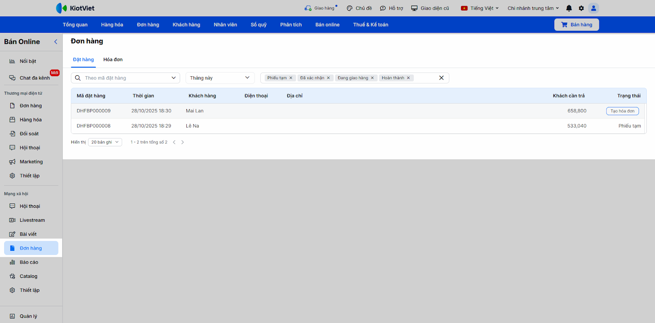This screenshot has height=323, width=655.
Task: Open the 20 bản ghi page size dropdown
Action: pos(105,142)
